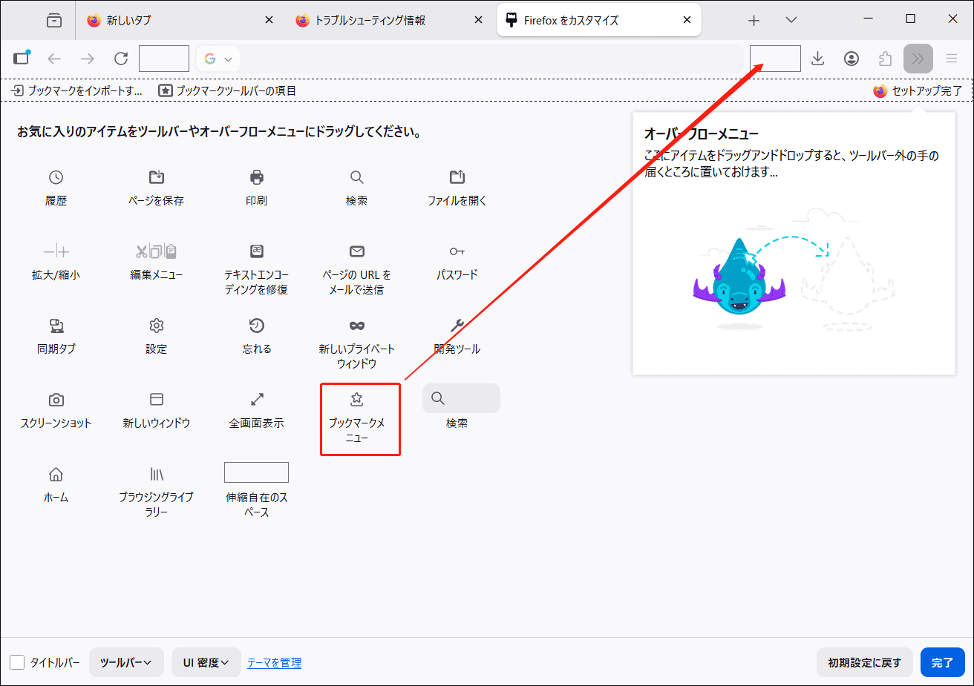This screenshot has height=686, width=974.
Task: Open the ツールバー dropdown
Action: click(126, 662)
